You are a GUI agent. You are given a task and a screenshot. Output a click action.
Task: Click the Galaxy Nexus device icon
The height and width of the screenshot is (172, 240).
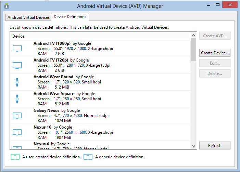[x=17, y=116]
